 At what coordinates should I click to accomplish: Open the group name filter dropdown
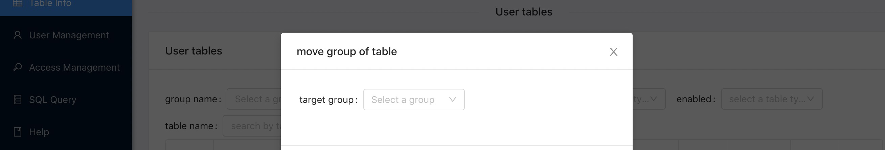click(254, 99)
